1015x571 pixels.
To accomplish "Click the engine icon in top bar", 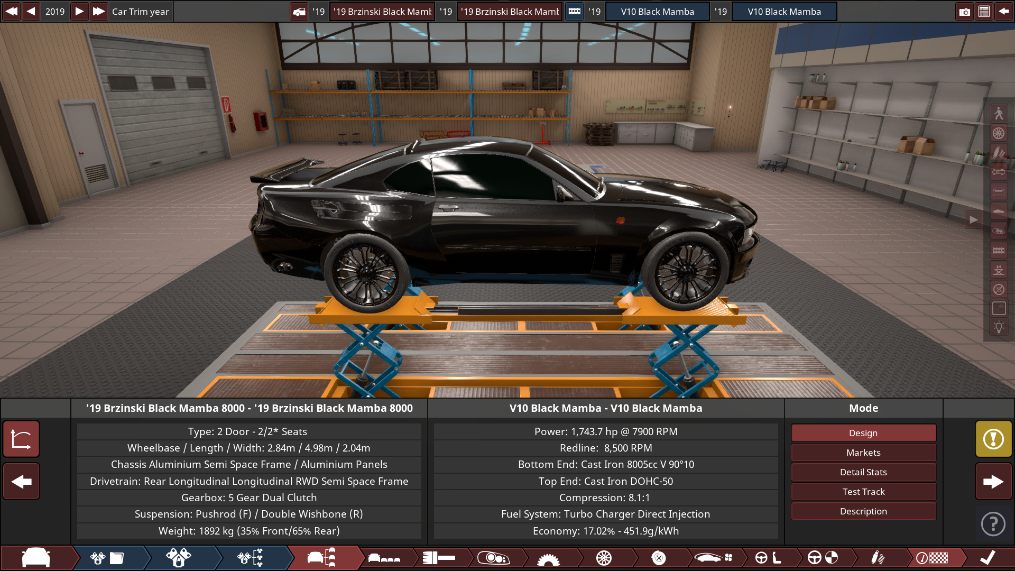I will tap(575, 12).
